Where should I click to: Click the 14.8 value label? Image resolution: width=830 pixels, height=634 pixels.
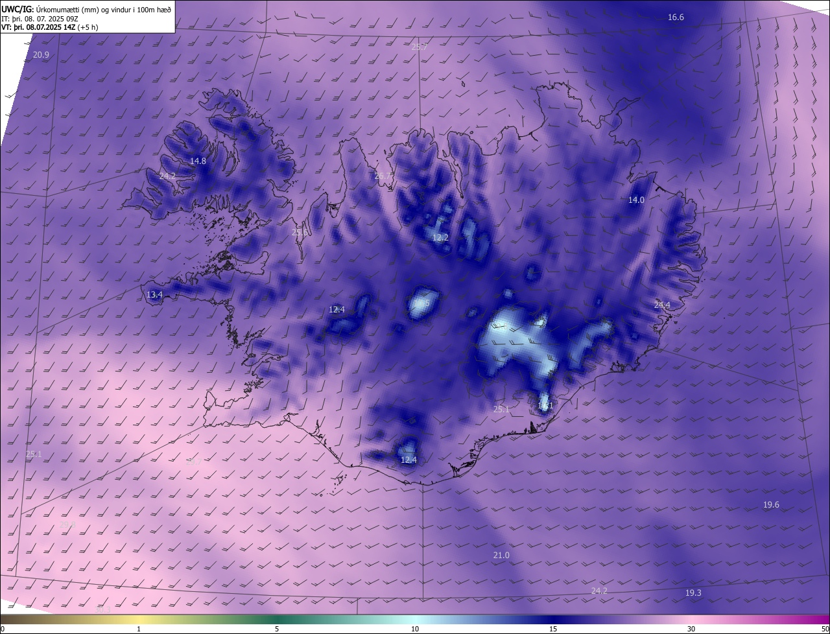tap(198, 161)
